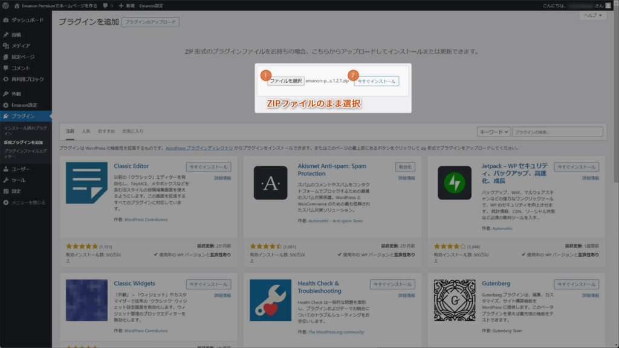Image resolution: width=619 pixels, height=348 pixels.
Task: Expand the ヘルプ dropdown tab
Action: (x=592, y=16)
